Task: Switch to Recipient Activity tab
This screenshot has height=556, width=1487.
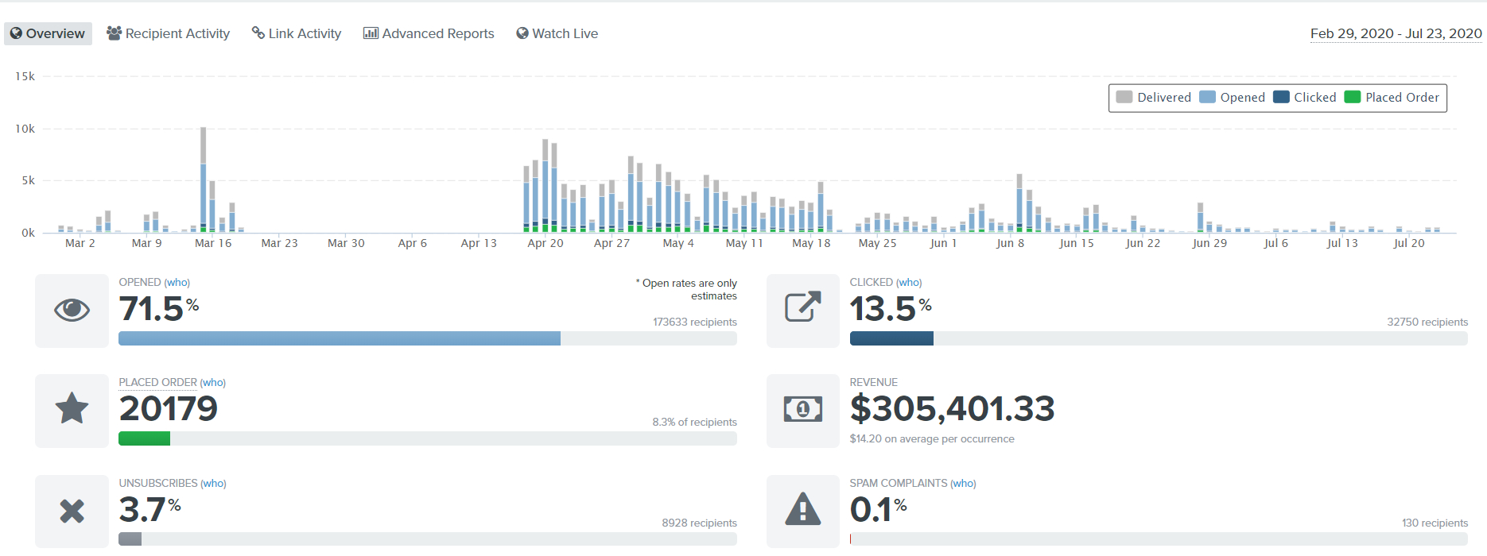Action: point(169,33)
